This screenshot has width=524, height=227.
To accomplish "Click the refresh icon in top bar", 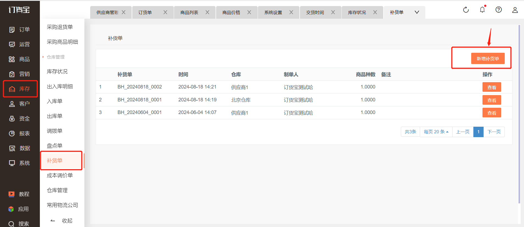I will point(466,10).
